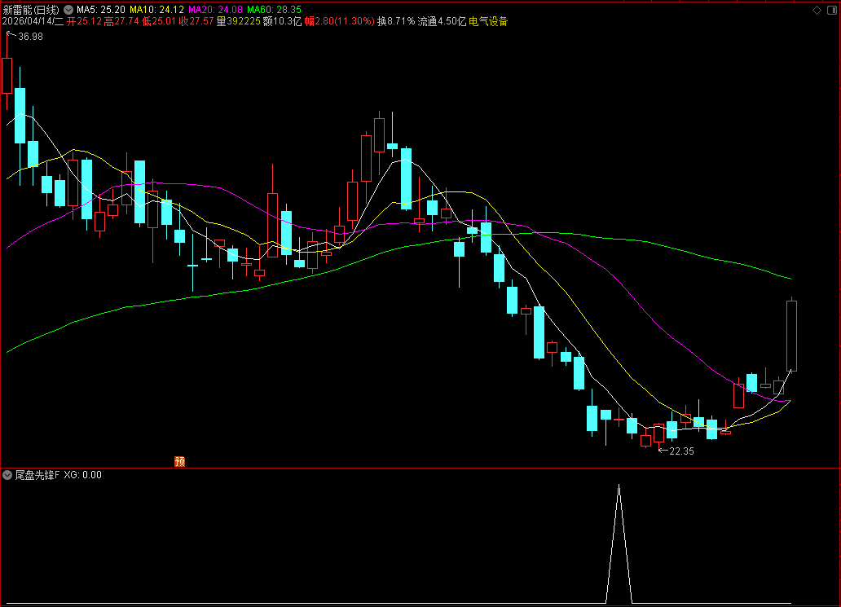Select the MA60: 28.35 label
The image size is (841, 607).
click(x=274, y=10)
